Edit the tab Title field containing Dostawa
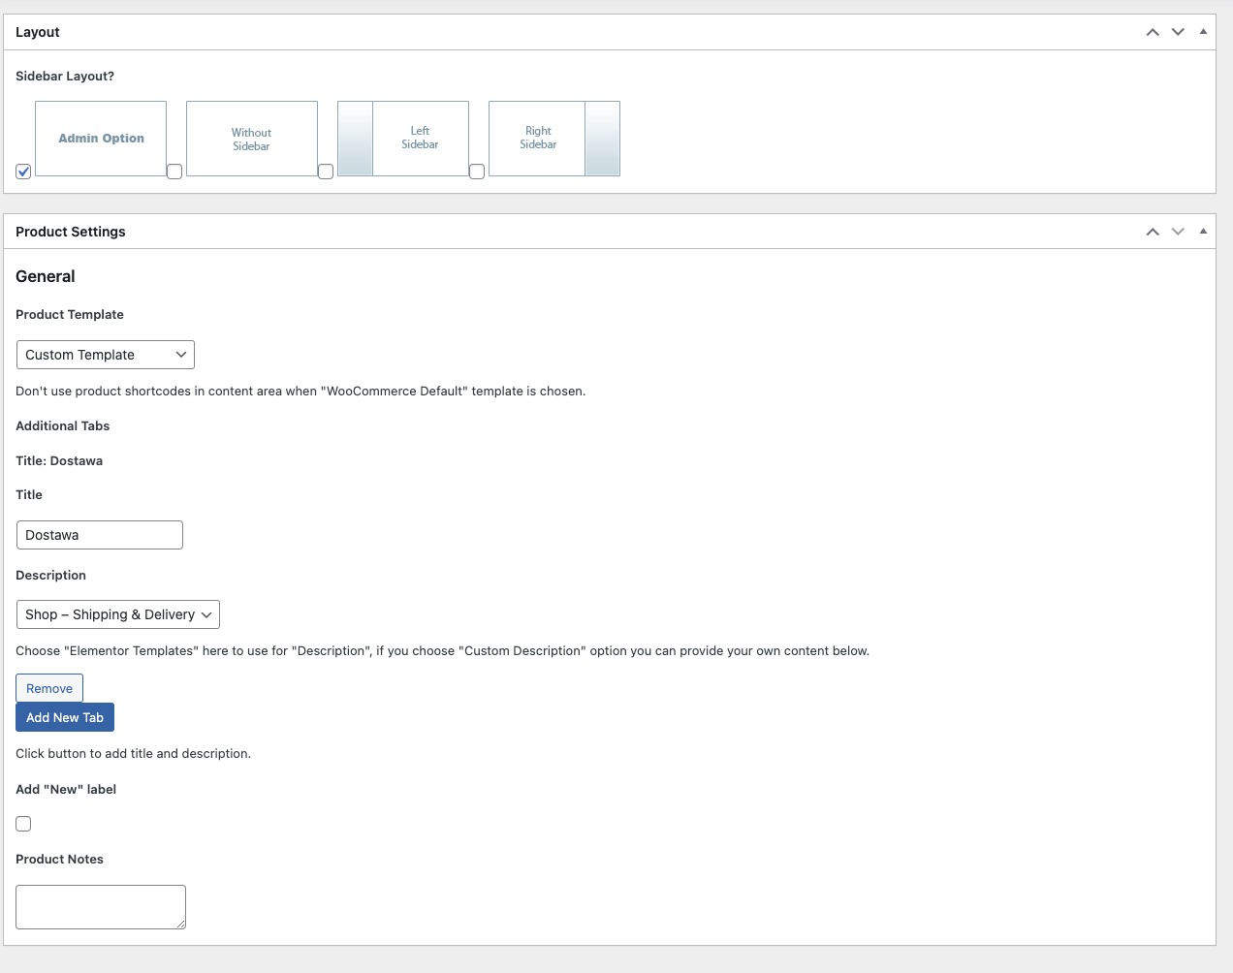The image size is (1233, 973). [x=100, y=535]
